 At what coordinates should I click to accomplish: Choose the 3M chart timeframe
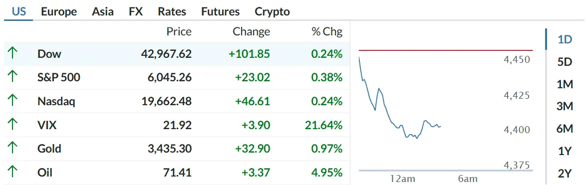click(565, 107)
